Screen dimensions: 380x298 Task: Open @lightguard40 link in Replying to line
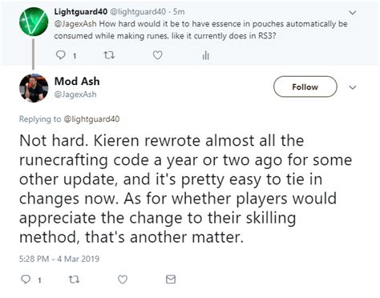click(91, 119)
